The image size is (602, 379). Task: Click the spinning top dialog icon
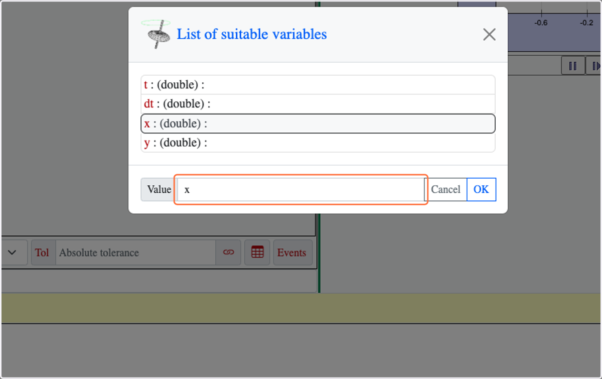click(x=156, y=34)
